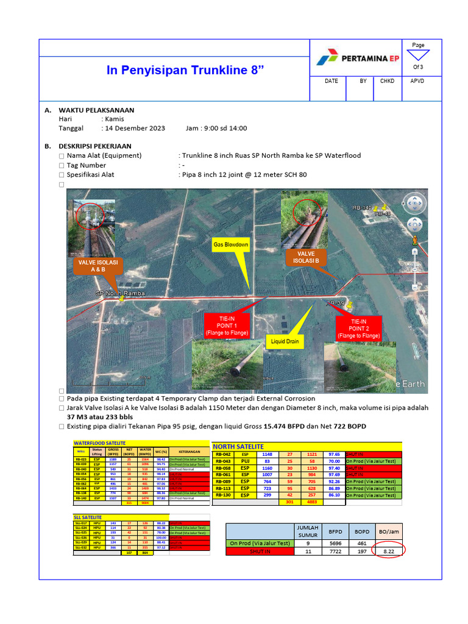Click the RB-130 well cell in North Satelite
This screenshot has height=624, width=468.
tap(223, 495)
